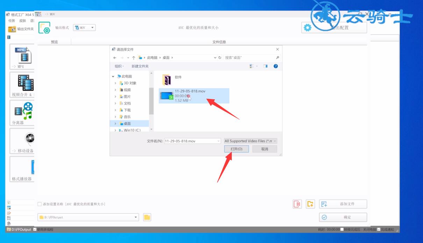Close the 请选择文件 dialog

click(278, 50)
